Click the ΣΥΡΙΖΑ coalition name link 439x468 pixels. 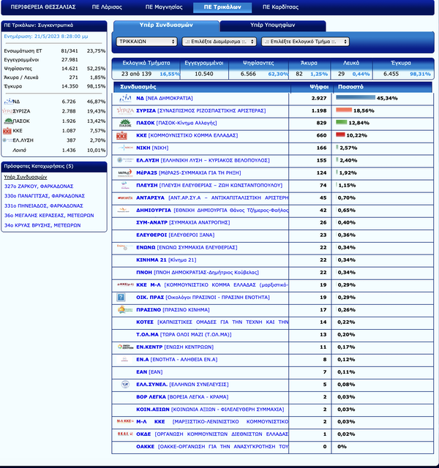pyautogui.click(x=201, y=110)
